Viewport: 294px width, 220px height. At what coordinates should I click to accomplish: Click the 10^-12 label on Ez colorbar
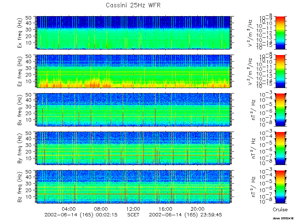(265, 73)
